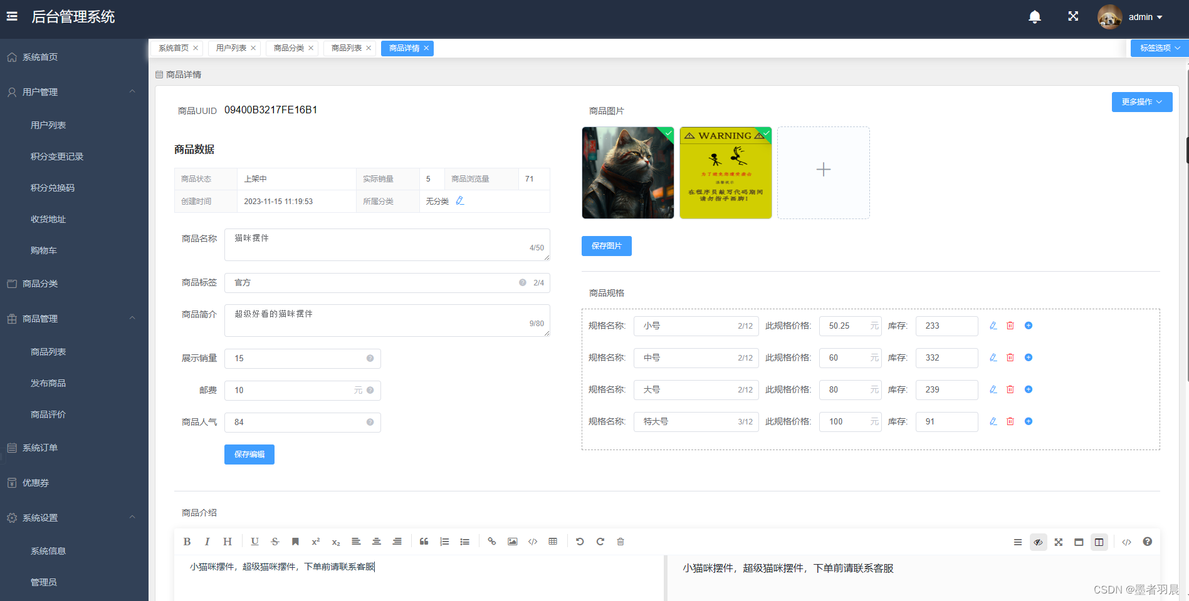
Task: Open 优惠券 in sidebar
Action: tap(36, 483)
